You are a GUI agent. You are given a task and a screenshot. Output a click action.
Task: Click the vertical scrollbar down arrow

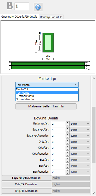pos(94,193)
